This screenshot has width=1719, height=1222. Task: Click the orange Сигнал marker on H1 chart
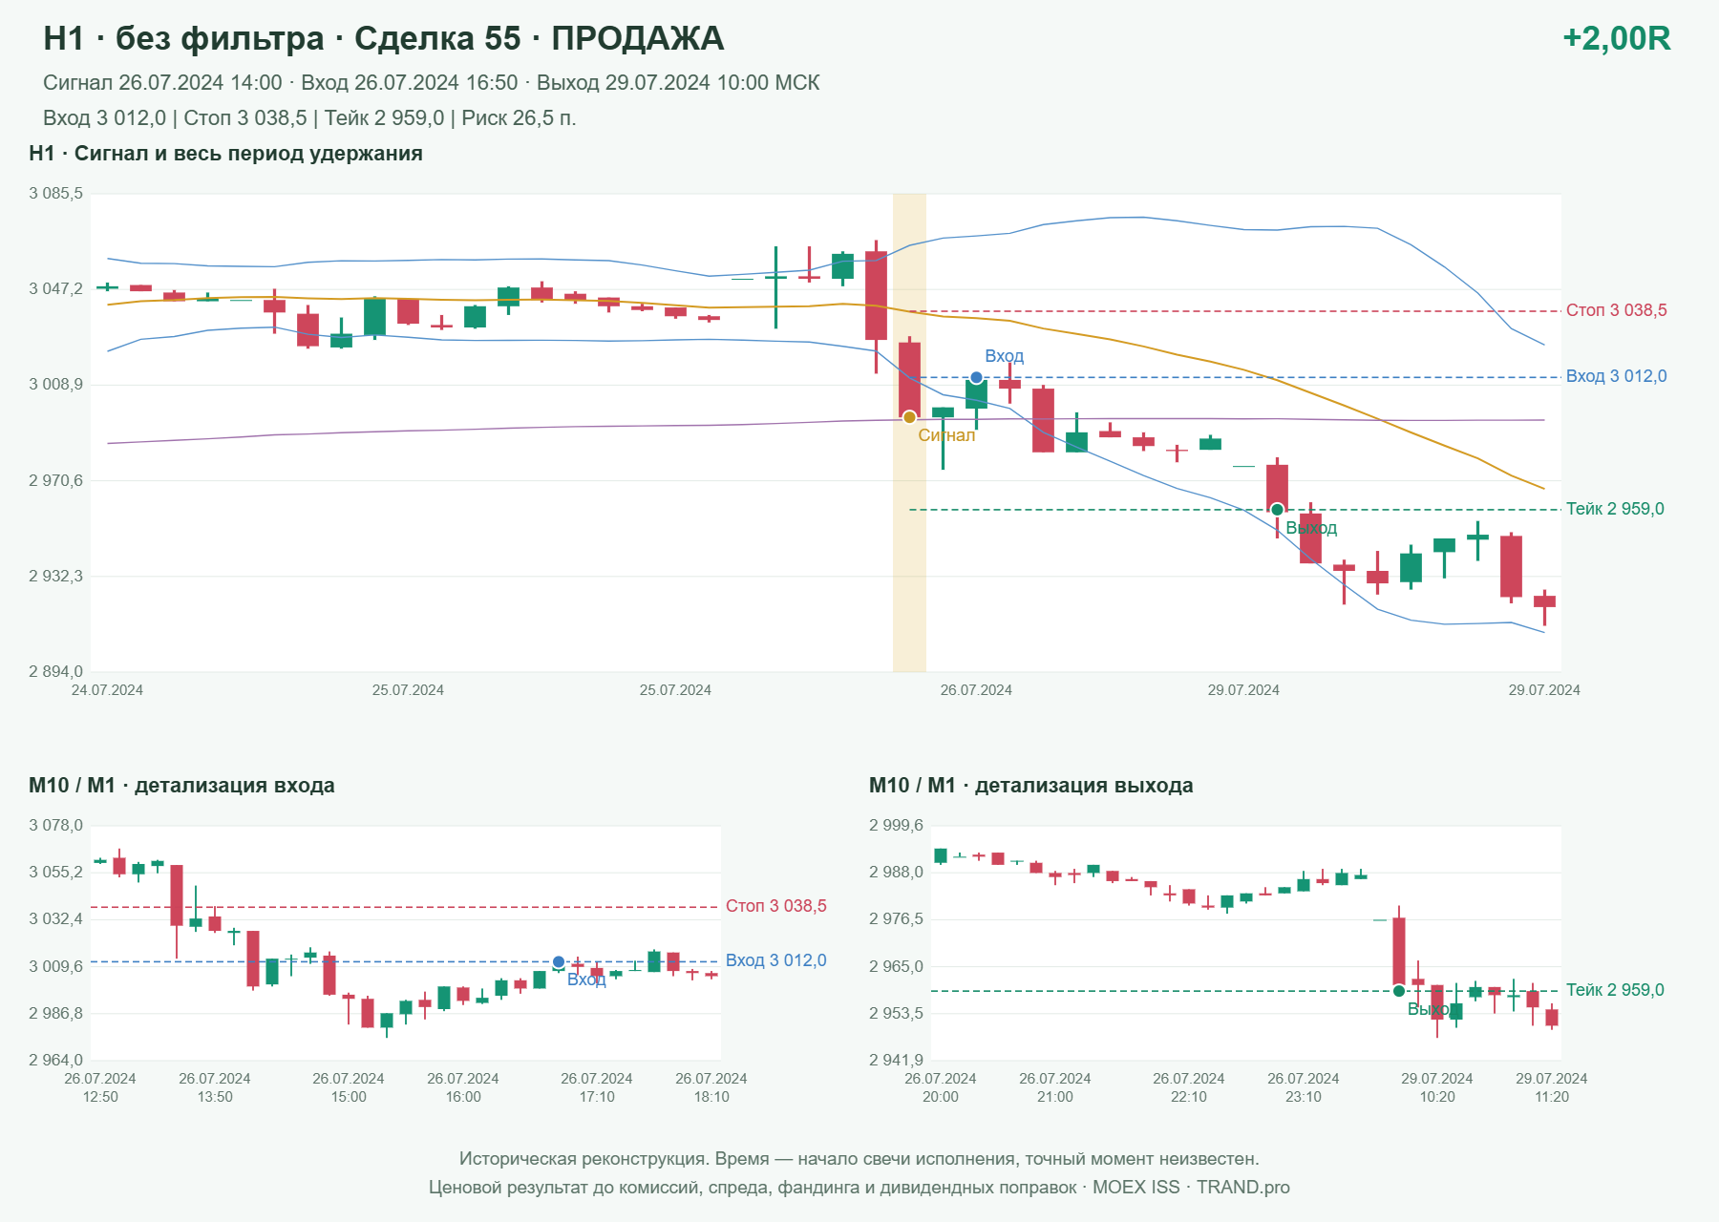[x=909, y=417]
